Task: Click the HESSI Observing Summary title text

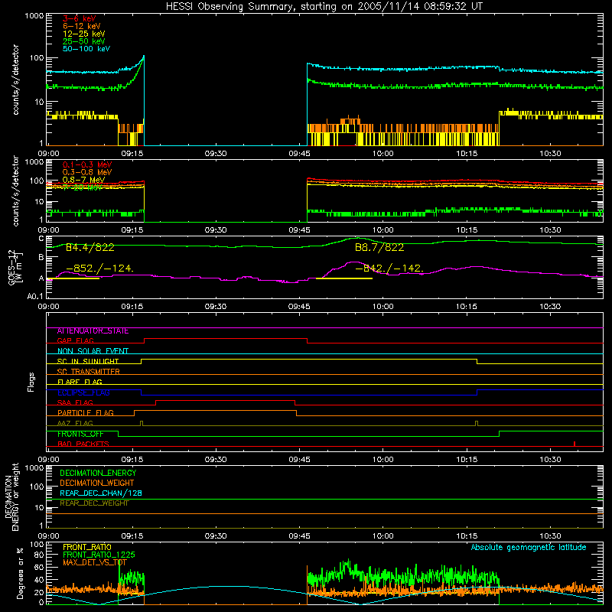Action: click(x=324, y=6)
